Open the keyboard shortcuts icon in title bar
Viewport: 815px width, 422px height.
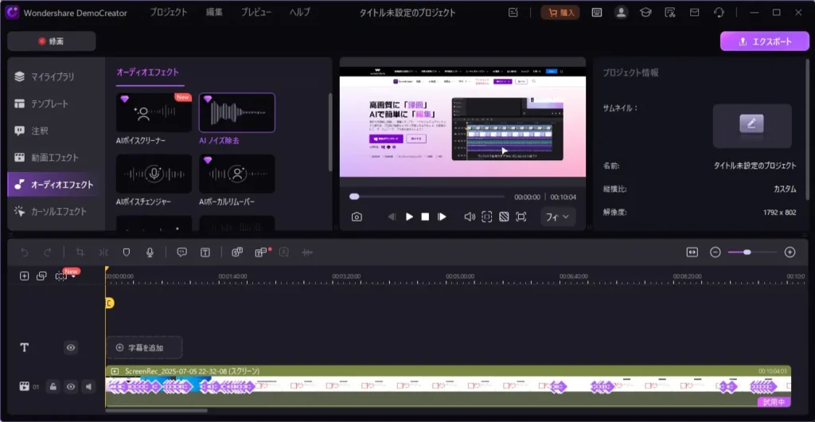[x=597, y=13]
